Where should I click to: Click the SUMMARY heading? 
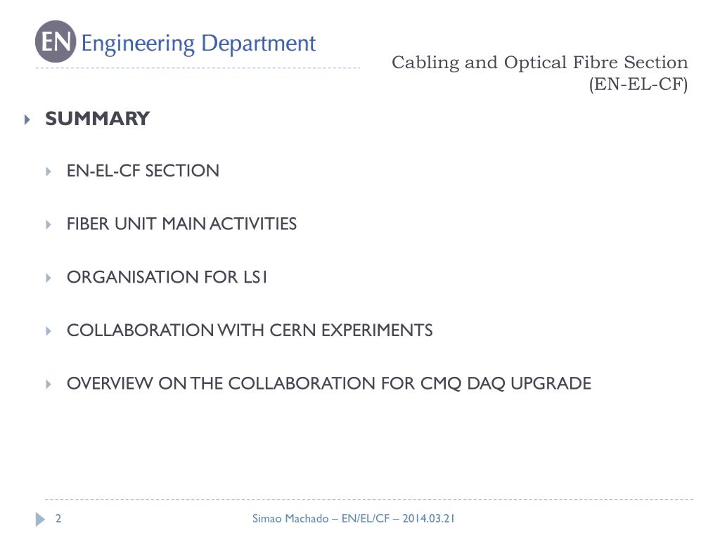tap(97, 118)
